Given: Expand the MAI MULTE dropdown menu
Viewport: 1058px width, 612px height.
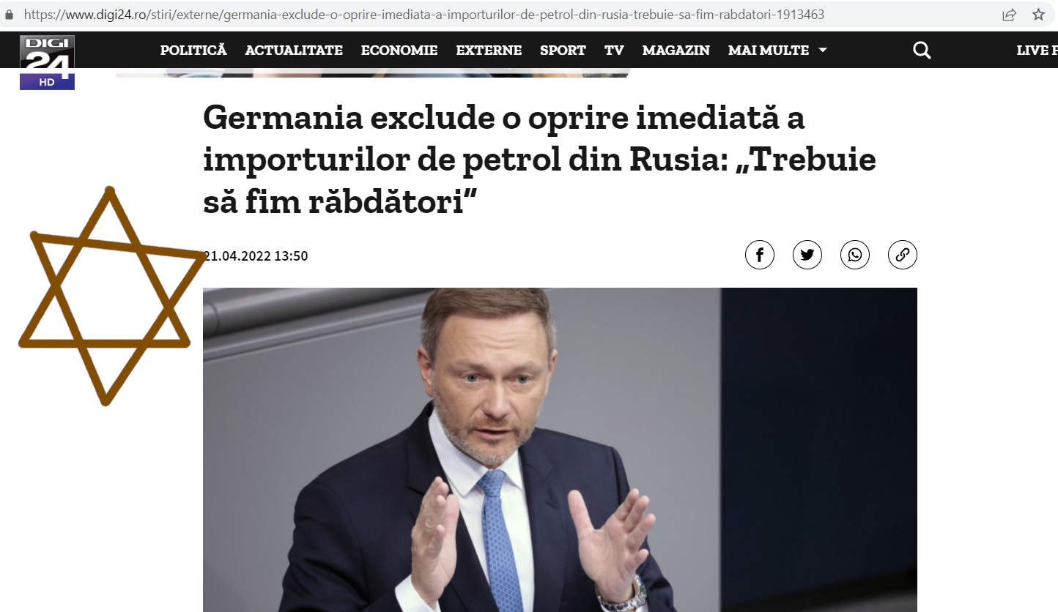Looking at the screenshot, I should tap(777, 51).
